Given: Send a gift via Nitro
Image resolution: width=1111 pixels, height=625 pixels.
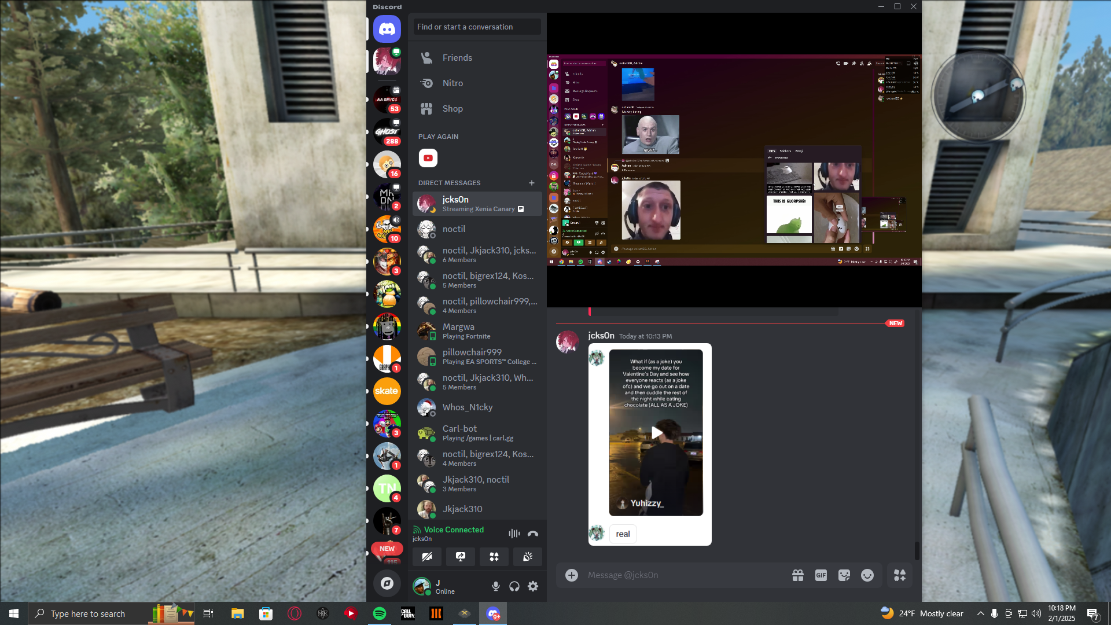Looking at the screenshot, I should pyautogui.click(x=797, y=575).
